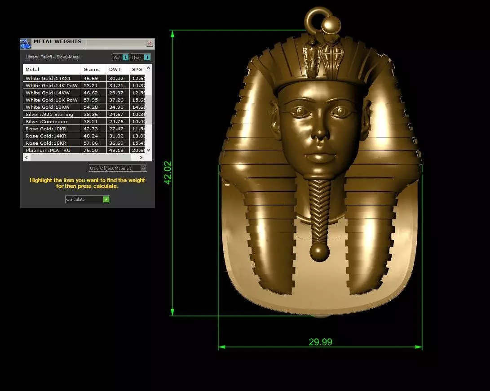This screenshot has width=490, height=391.
Task: Click the 57.95 grams cell
Action: pyautogui.click(x=93, y=100)
